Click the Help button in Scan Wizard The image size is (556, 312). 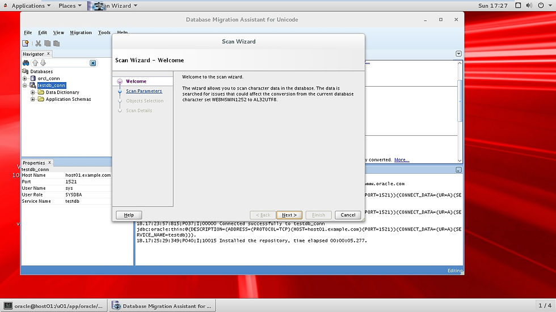coord(129,215)
